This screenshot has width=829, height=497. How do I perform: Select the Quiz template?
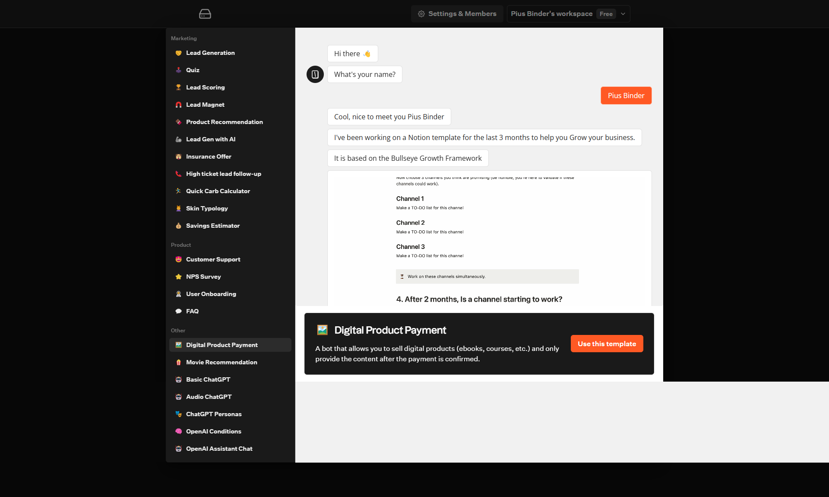[193, 70]
